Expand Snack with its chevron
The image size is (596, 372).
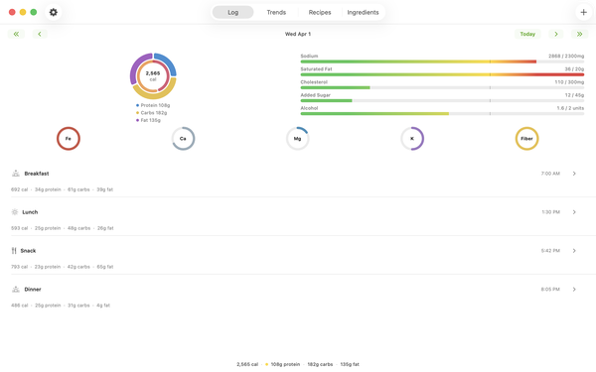pyautogui.click(x=574, y=251)
